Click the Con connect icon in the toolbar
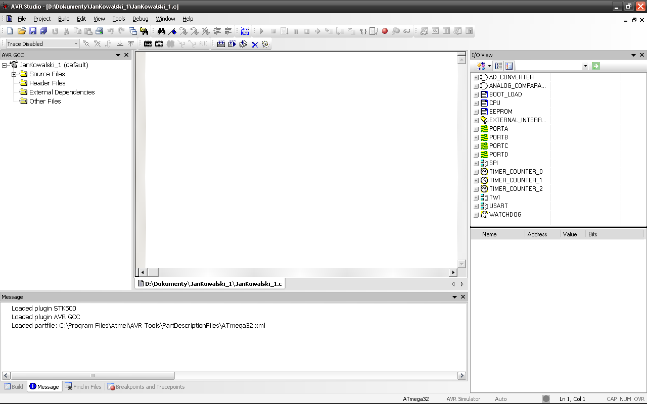The image size is (647, 404). tap(148, 44)
